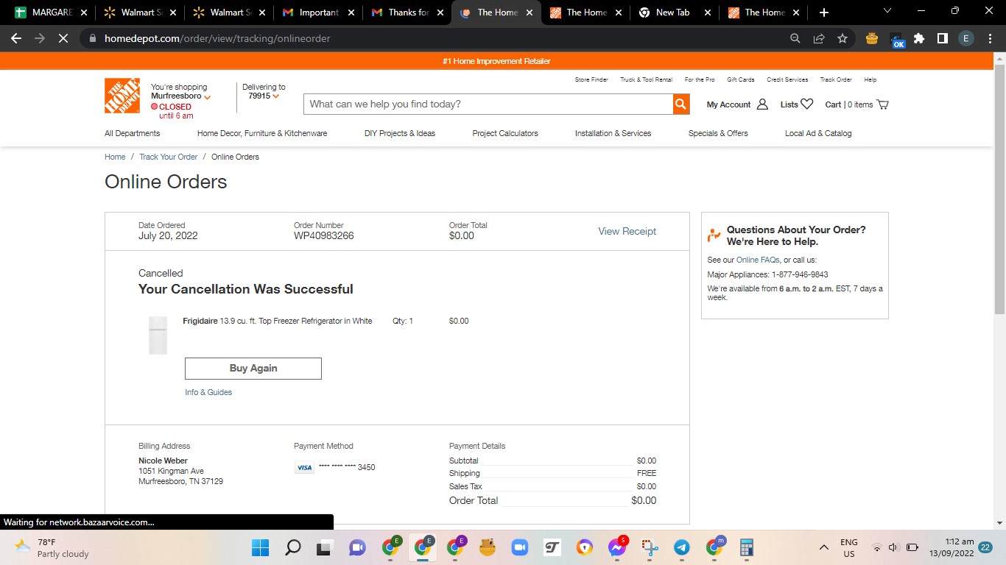
Task: Open Installation & Services menu
Action: click(613, 133)
